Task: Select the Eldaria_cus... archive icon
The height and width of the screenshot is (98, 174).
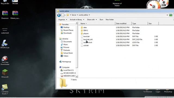Action: point(15,15)
